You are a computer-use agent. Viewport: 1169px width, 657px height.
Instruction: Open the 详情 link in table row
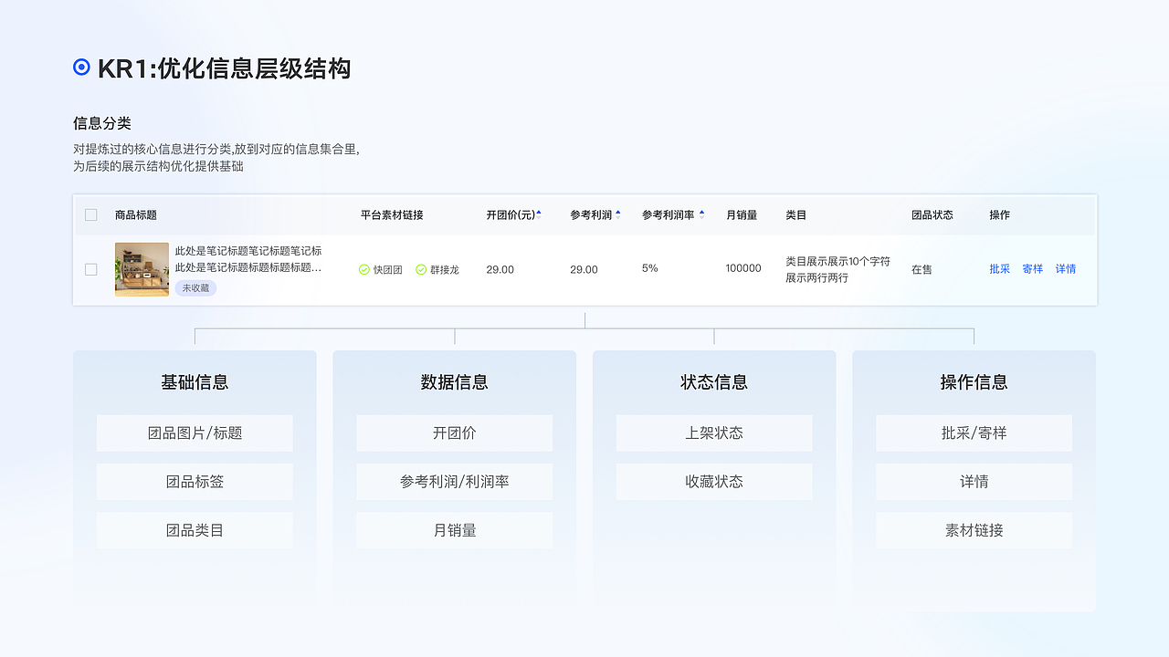coord(1066,269)
